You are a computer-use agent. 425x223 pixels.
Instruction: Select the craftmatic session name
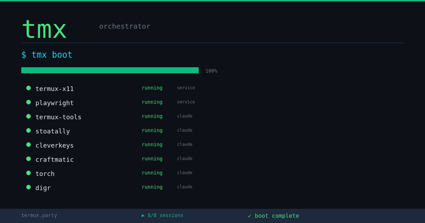pyautogui.click(x=55, y=160)
